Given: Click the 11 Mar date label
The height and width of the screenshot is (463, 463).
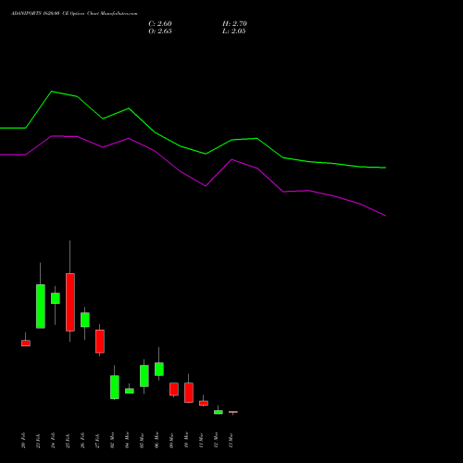Looking at the screenshot, I should click(x=202, y=440).
